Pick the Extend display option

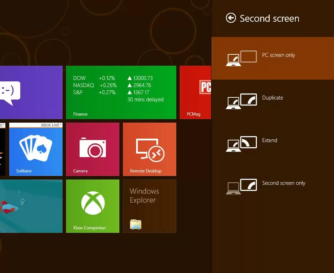(x=273, y=143)
